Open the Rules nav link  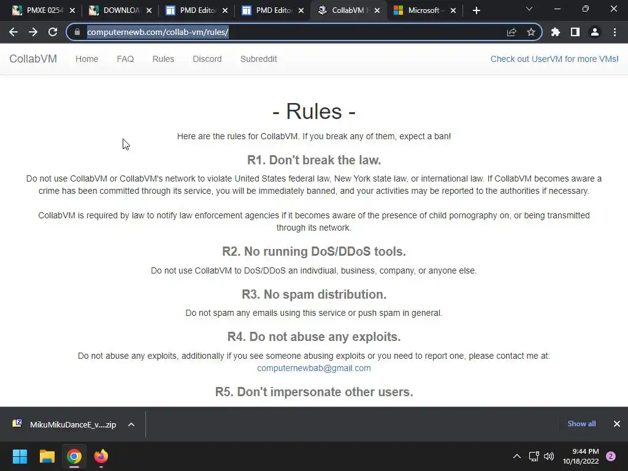pyautogui.click(x=163, y=59)
